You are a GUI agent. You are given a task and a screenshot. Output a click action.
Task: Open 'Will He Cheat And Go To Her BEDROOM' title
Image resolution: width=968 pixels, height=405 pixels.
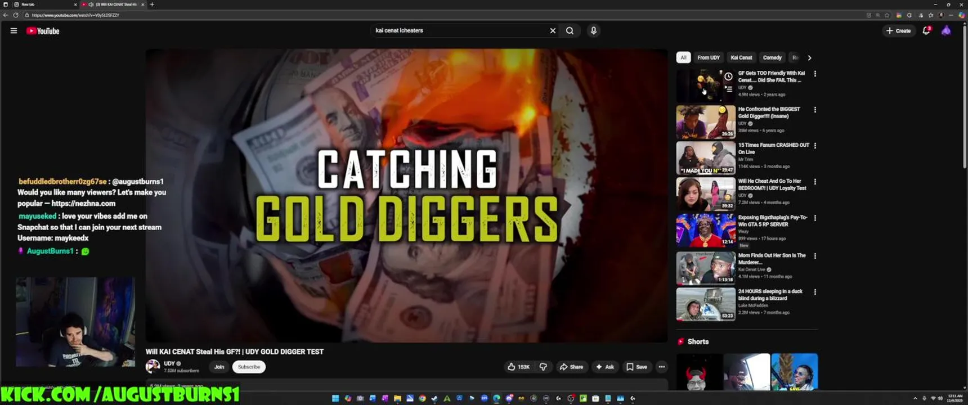(x=772, y=184)
